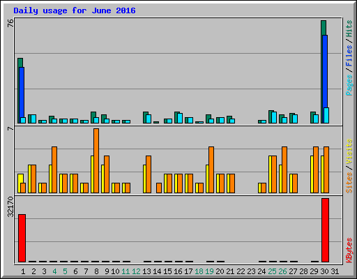Click the day '30' axis label
This screenshot has height=279, width=357.
tap(324, 271)
